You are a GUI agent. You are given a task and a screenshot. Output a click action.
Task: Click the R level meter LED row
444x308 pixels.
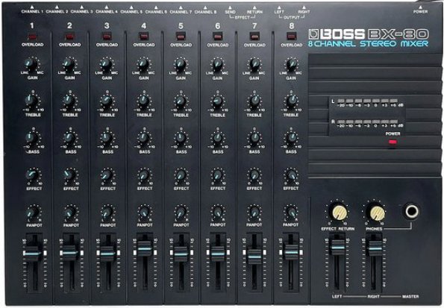[x=368, y=122]
